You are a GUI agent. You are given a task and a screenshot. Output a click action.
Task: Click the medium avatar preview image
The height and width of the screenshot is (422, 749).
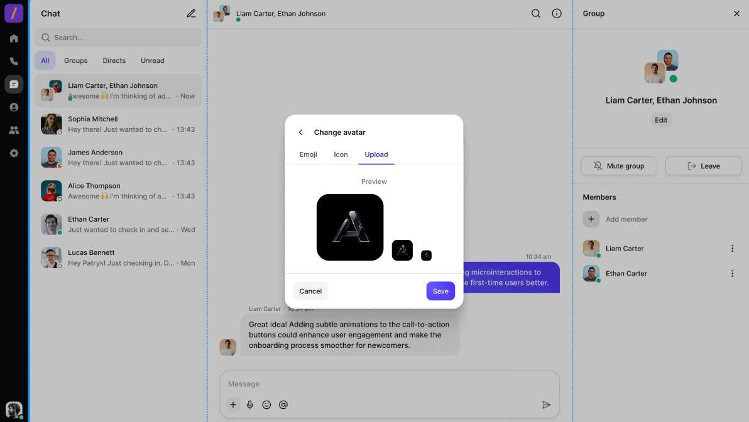click(402, 250)
